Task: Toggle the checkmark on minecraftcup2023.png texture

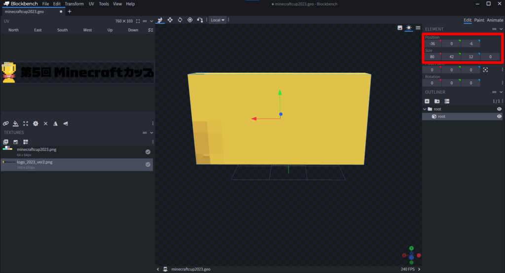Action: [147, 152]
